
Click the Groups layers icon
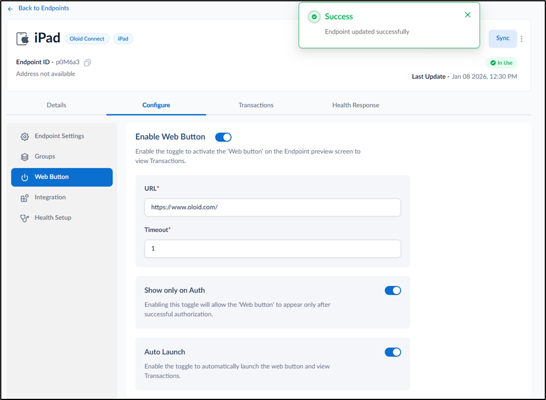(24, 157)
